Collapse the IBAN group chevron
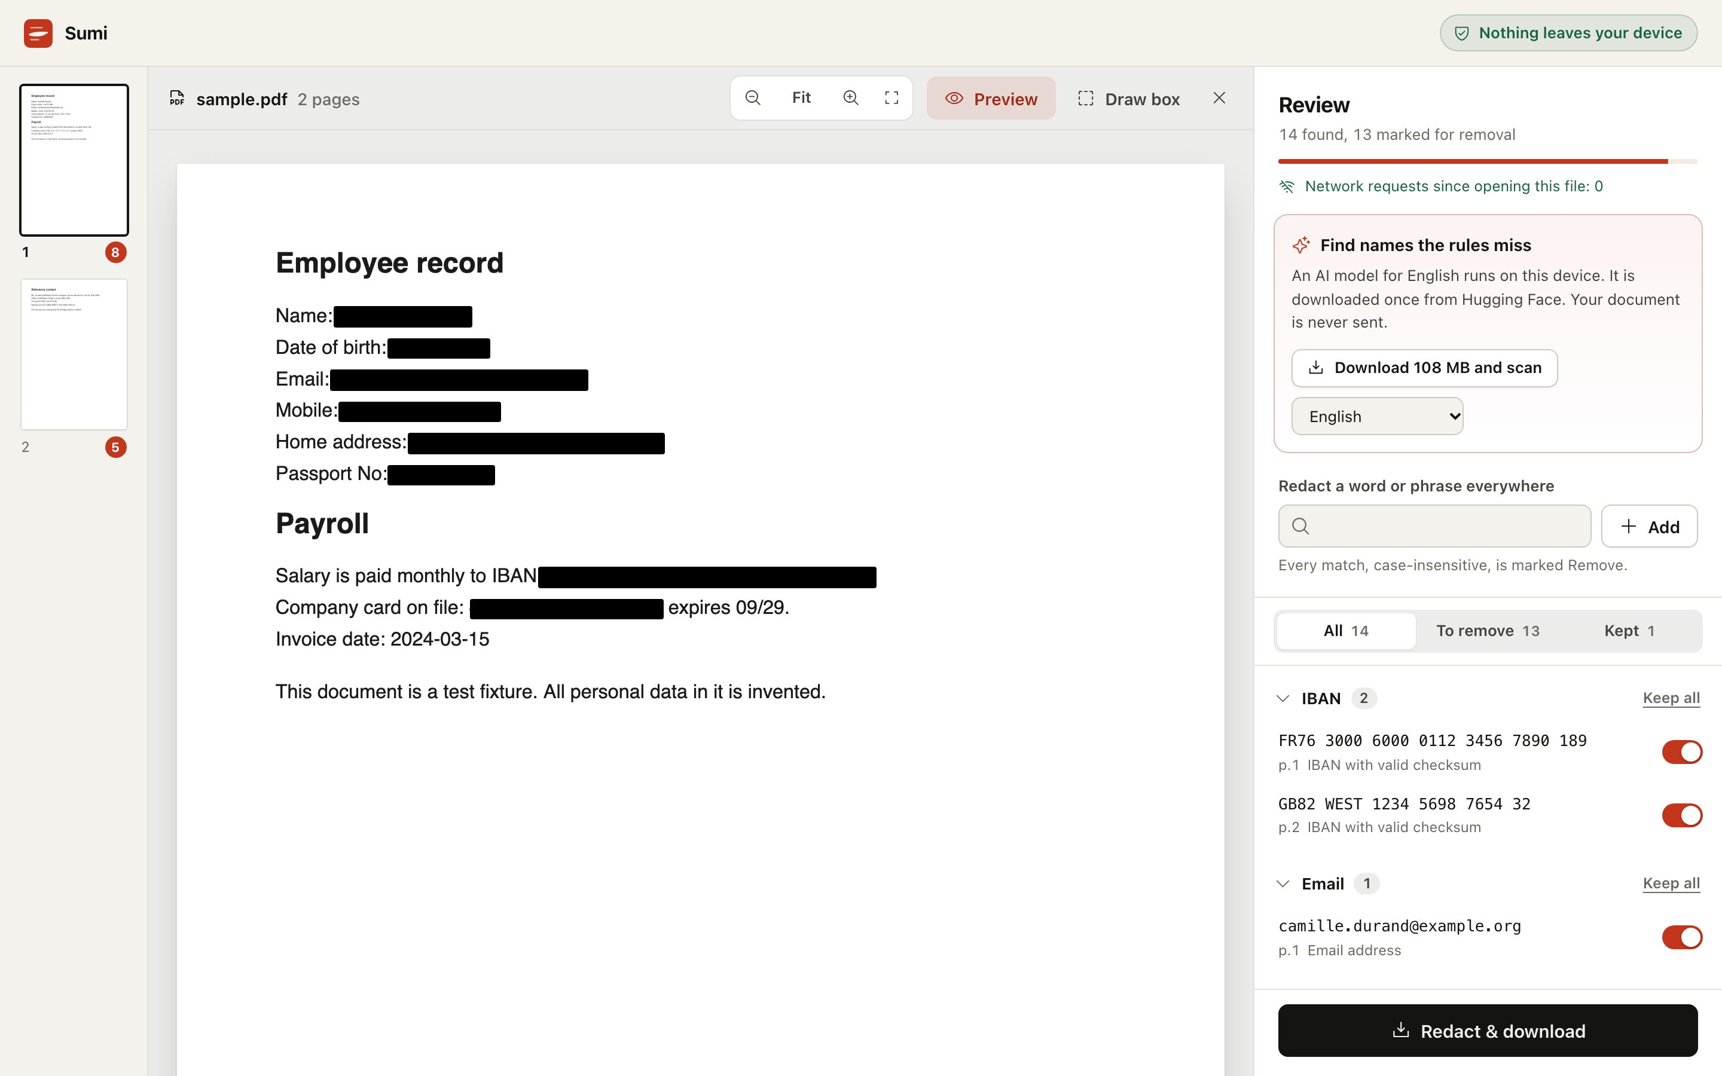This screenshot has width=1722, height=1076. coord(1283,698)
